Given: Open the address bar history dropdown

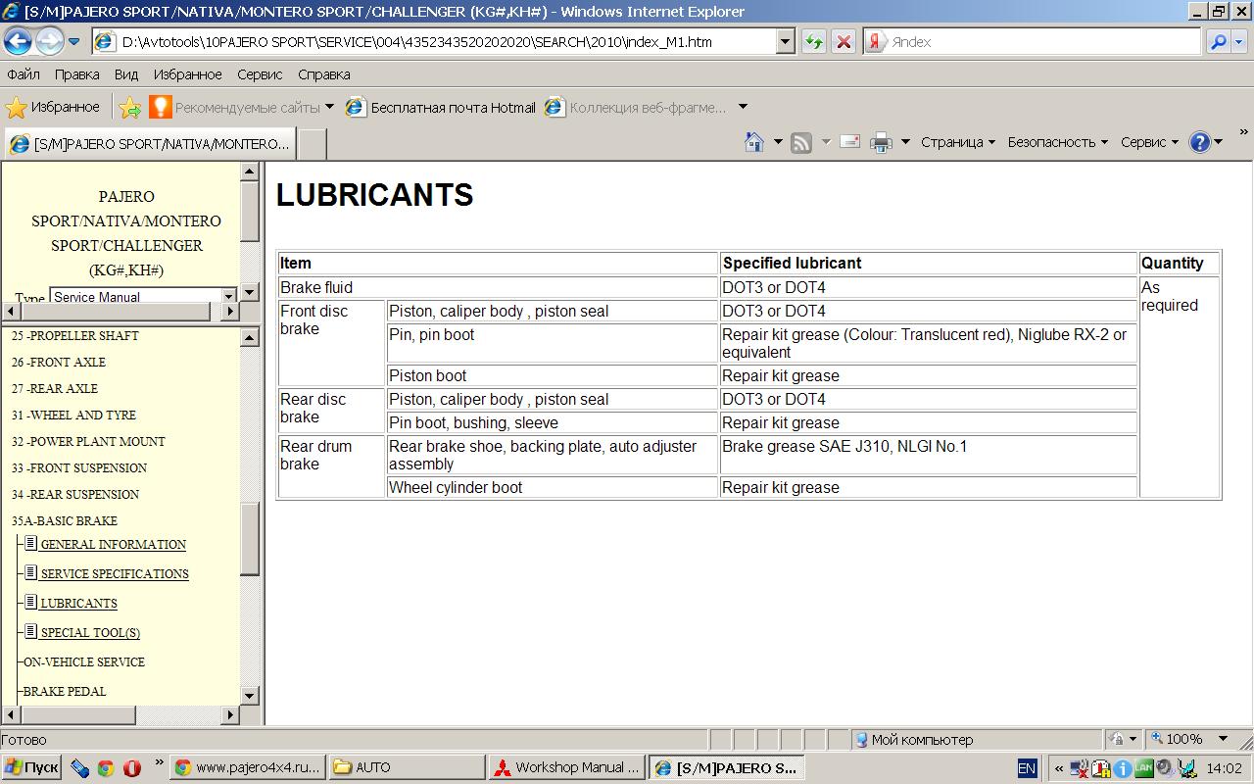Looking at the screenshot, I should 785,42.
